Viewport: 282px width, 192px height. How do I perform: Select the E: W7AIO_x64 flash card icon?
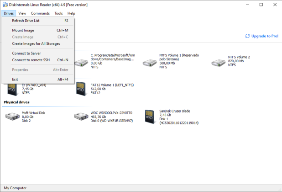[x=12, y=89]
